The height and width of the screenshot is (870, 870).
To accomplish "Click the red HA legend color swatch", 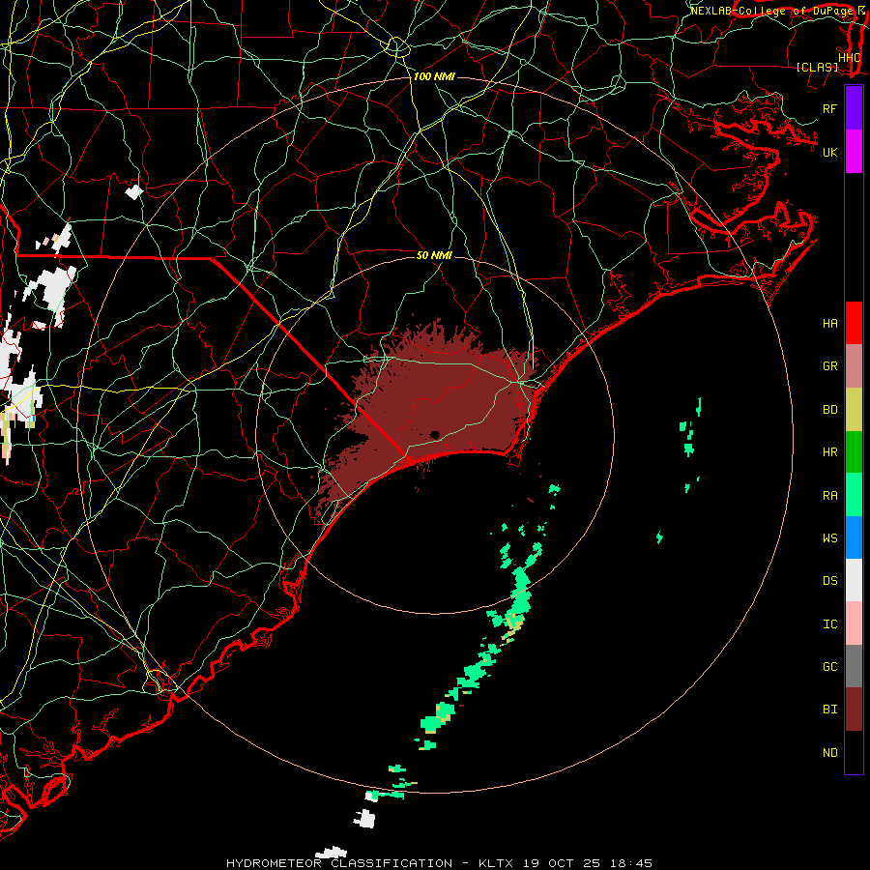I will click(x=854, y=323).
